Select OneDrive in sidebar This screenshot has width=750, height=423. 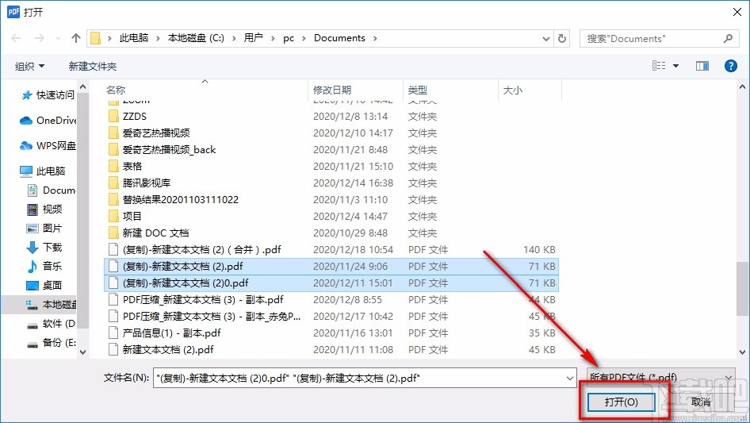point(48,121)
